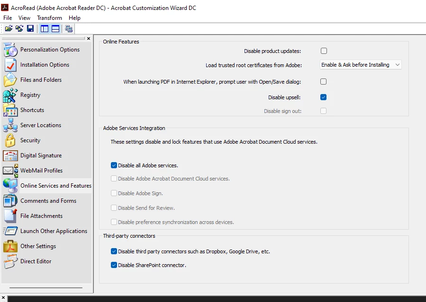426x302 pixels.
Task: Click the Open Package folder toolbar icon
Action: coord(9,28)
